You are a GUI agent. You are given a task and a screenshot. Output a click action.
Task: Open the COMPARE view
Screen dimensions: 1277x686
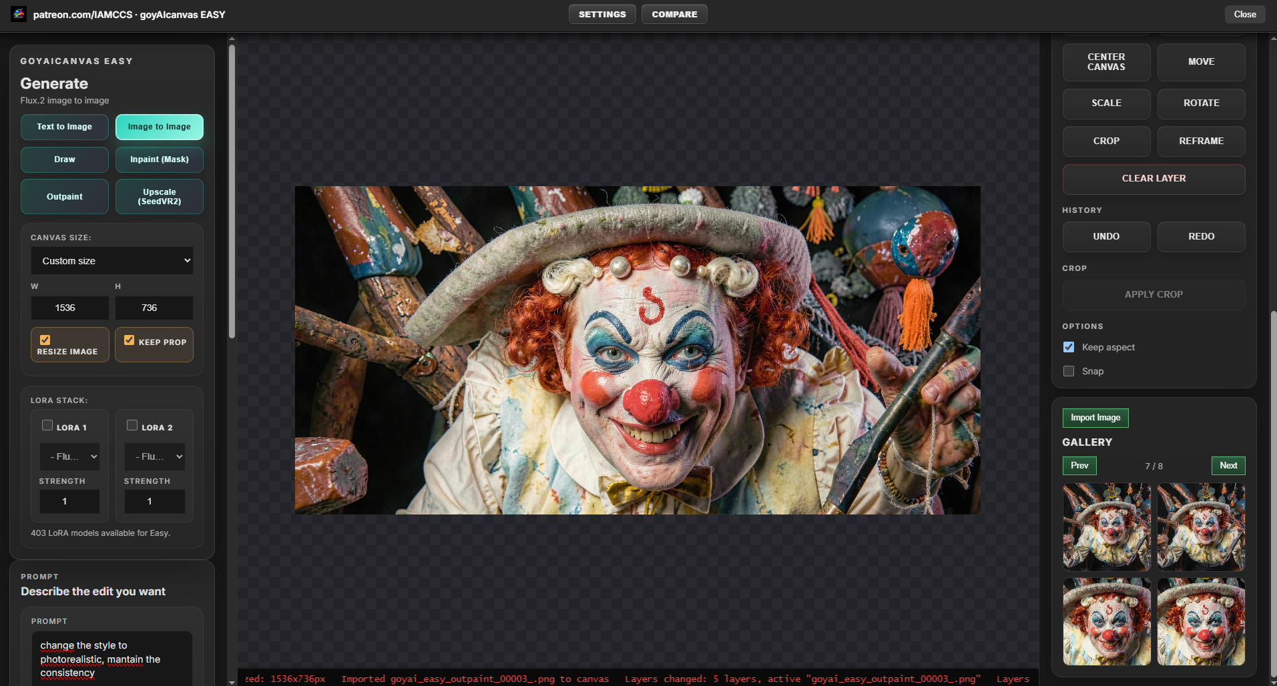(x=674, y=14)
